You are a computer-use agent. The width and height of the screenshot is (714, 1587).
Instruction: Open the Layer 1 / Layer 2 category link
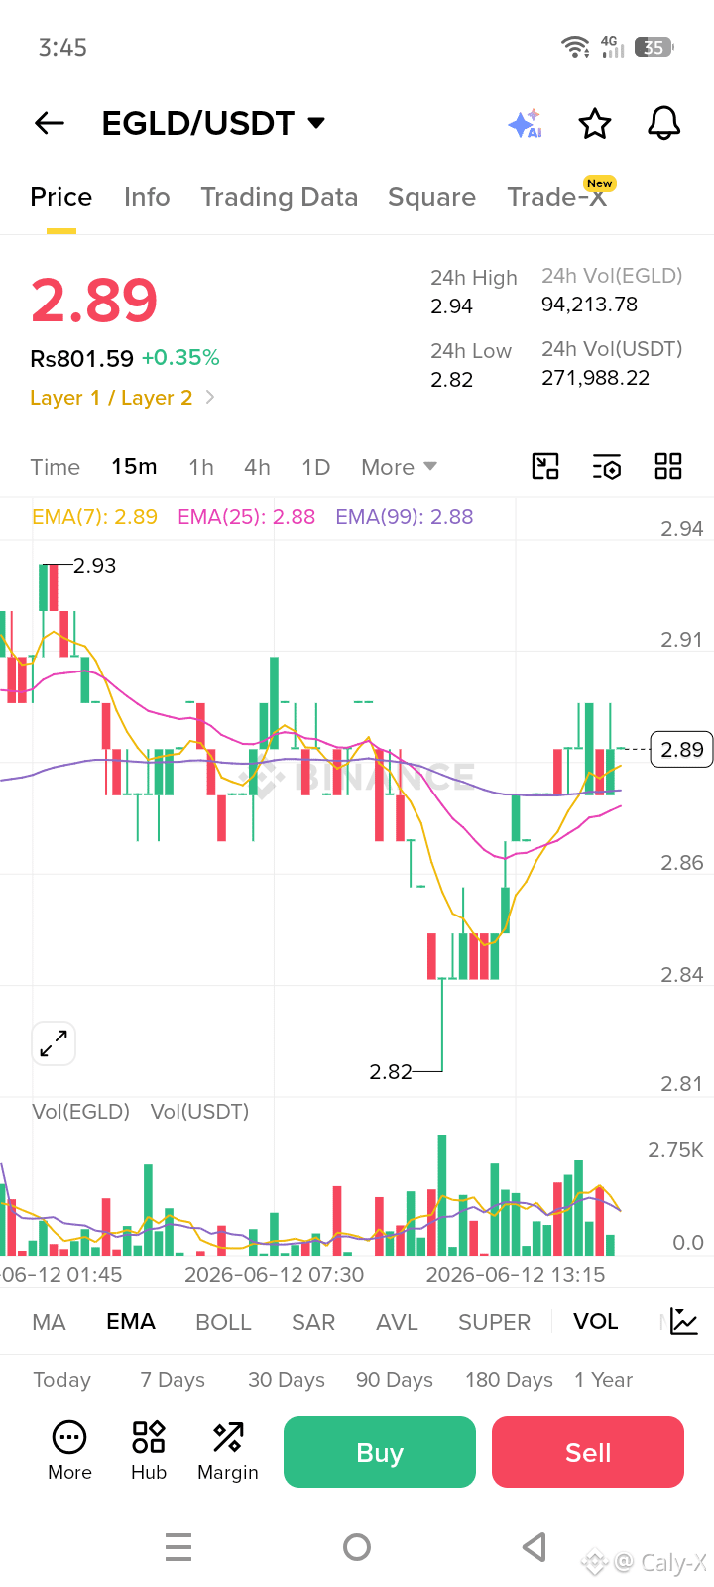(x=111, y=398)
